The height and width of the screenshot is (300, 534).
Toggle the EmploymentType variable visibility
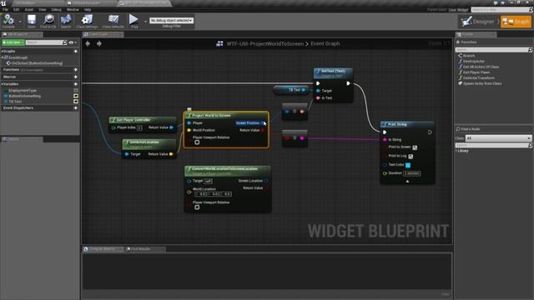pyautogui.click(x=76, y=91)
